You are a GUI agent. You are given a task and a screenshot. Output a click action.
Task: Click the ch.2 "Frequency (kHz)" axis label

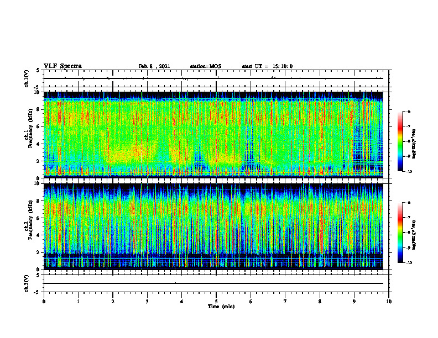(31, 220)
